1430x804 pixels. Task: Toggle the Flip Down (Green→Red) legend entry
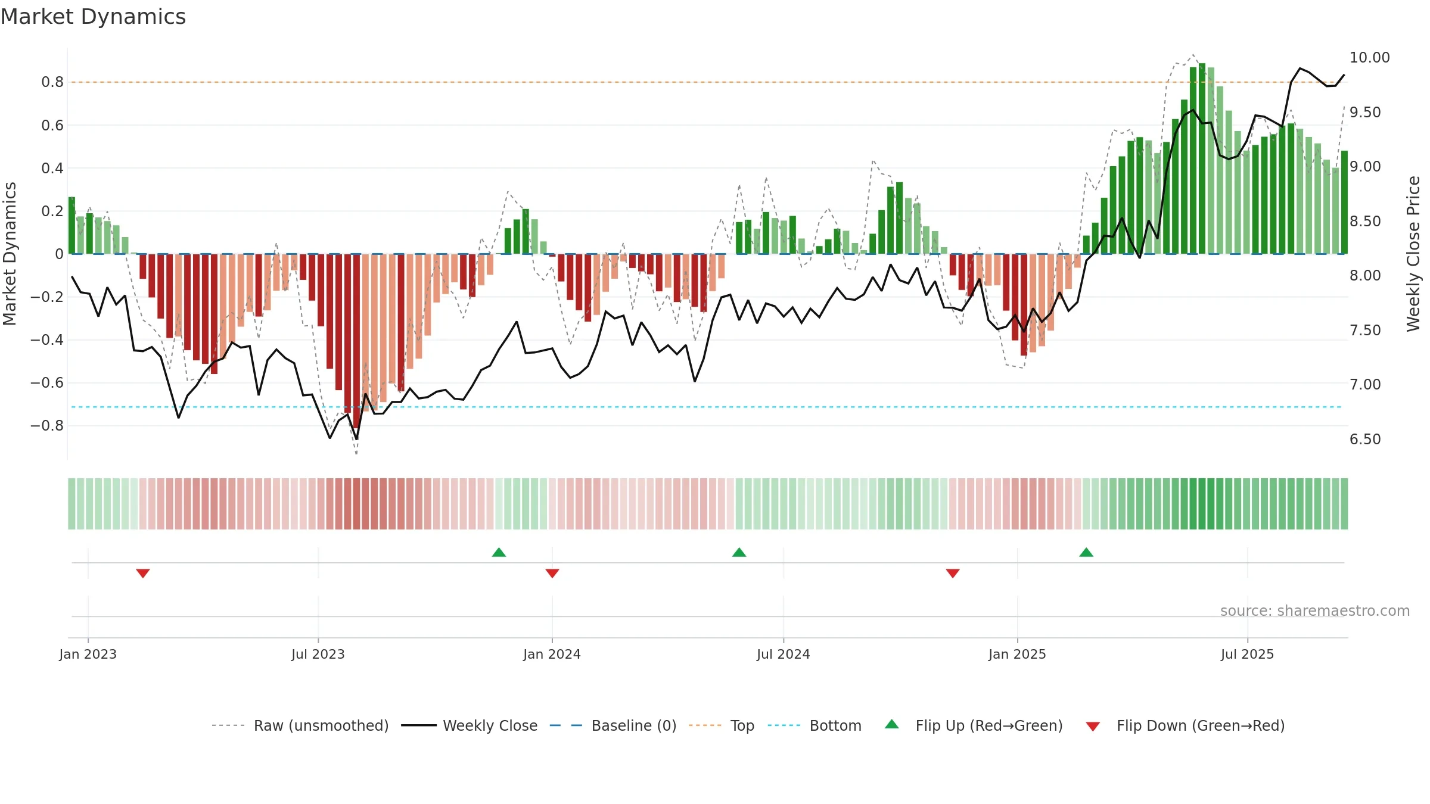pyautogui.click(x=1185, y=725)
